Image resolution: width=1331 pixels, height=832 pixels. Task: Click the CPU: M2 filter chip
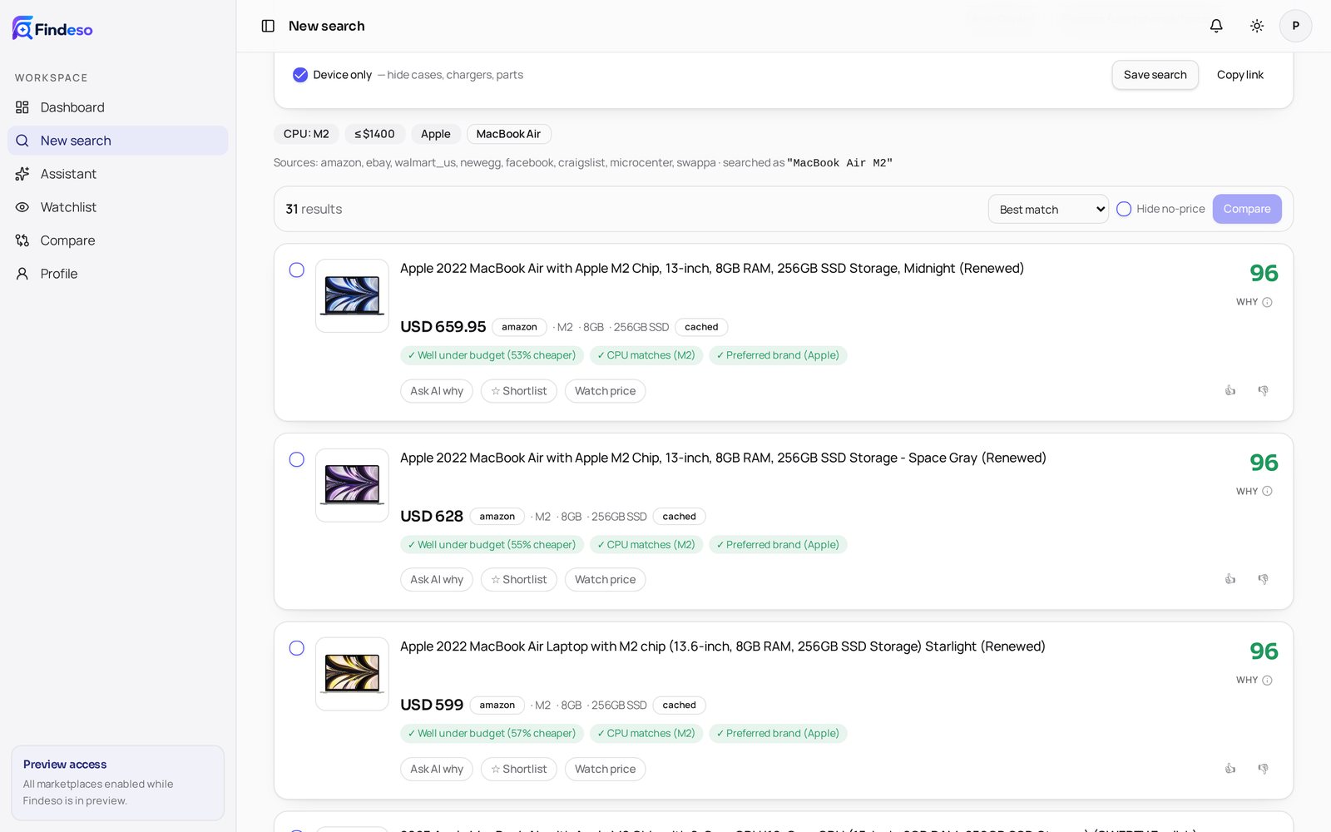click(306, 134)
